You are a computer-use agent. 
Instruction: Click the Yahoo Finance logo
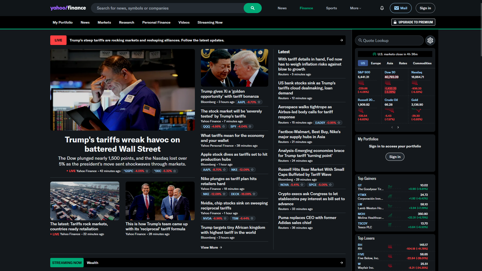pos(68,8)
